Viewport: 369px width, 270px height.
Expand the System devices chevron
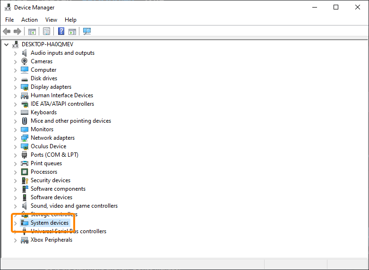(15, 223)
